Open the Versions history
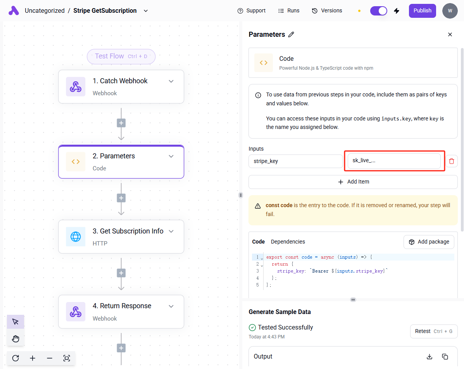This screenshot has width=464, height=369. (x=327, y=11)
